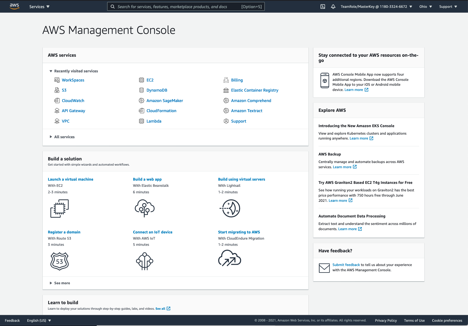The width and height of the screenshot is (468, 326).
Task: Open the Amazon SageMaker service link
Action: click(x=164, y=101)
